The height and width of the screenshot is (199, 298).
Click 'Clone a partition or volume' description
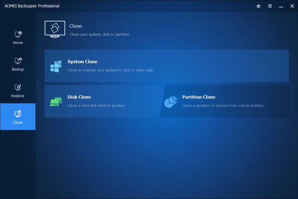223,105
